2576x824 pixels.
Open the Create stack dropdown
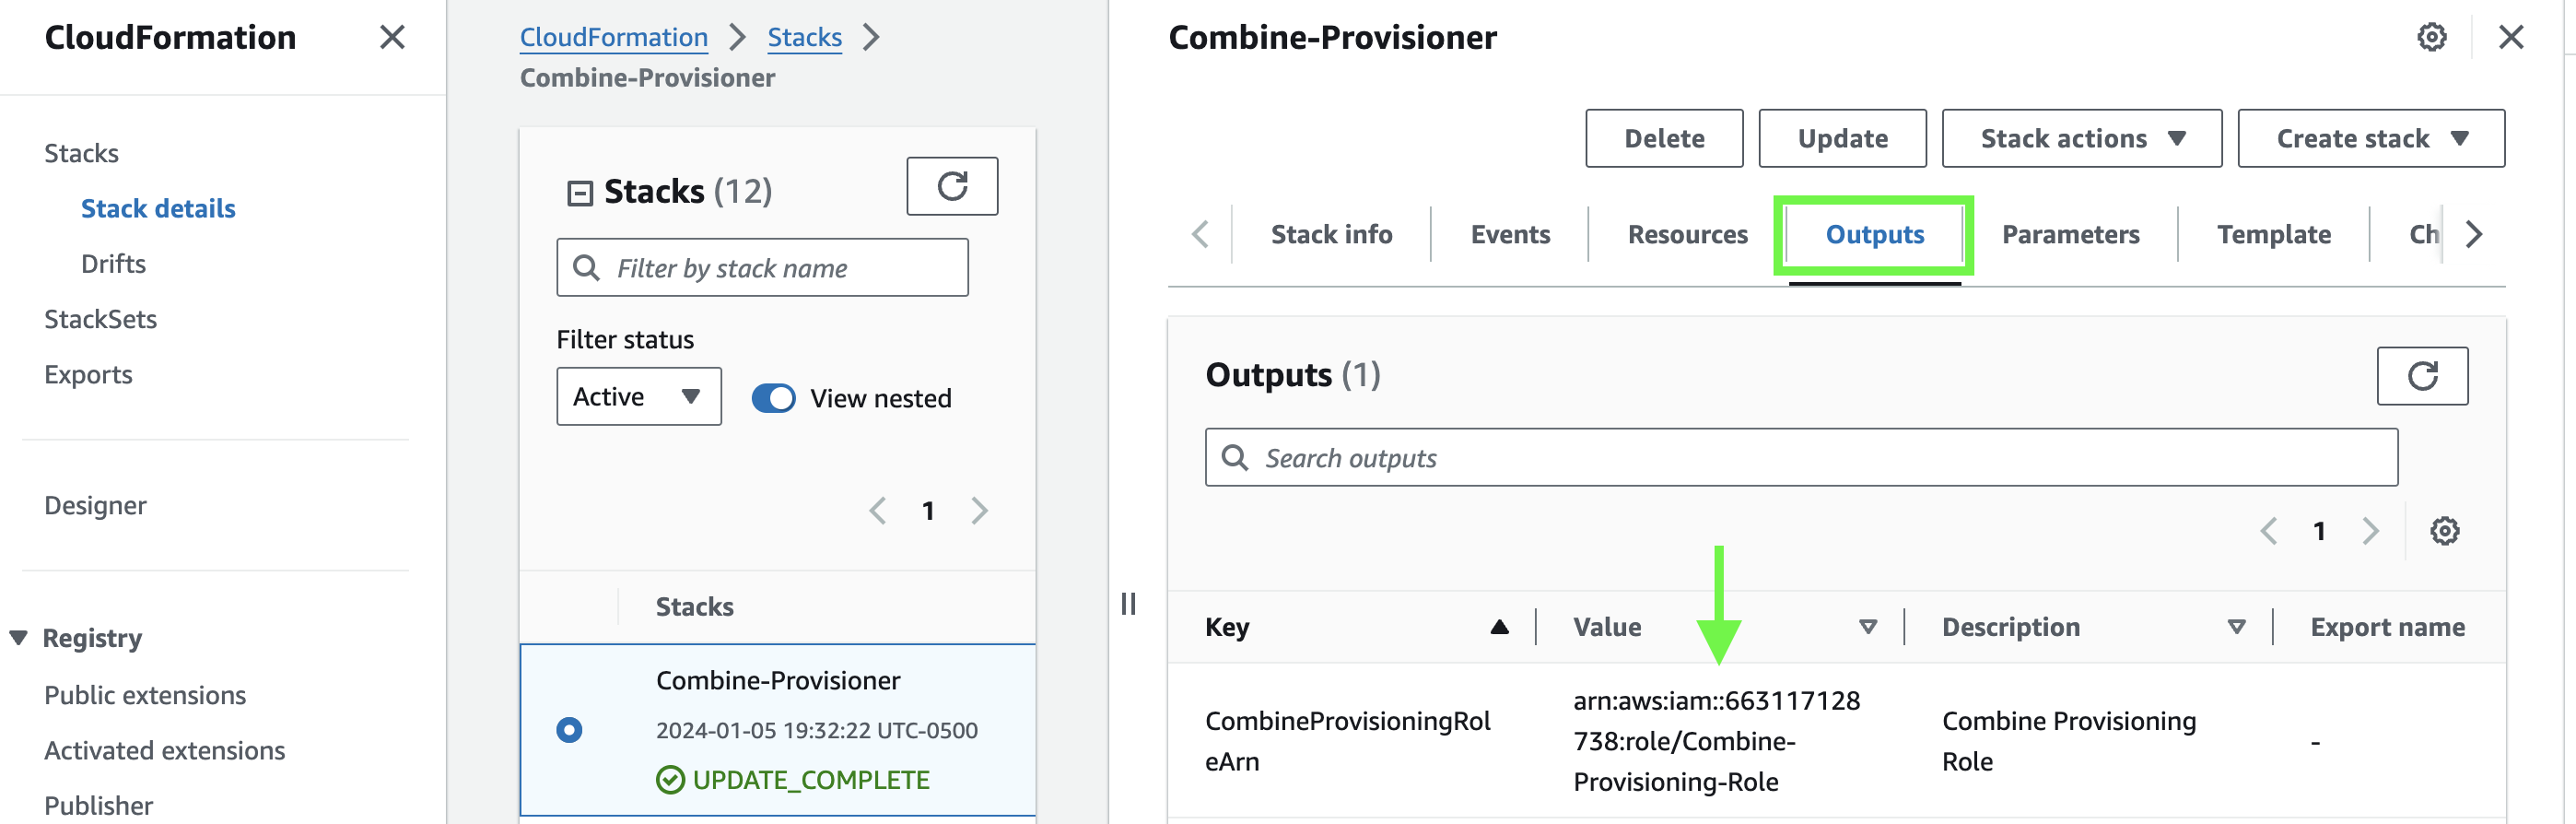2370,138
